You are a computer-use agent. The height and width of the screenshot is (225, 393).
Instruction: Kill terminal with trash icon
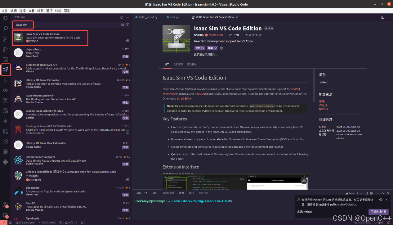(372, 193)
